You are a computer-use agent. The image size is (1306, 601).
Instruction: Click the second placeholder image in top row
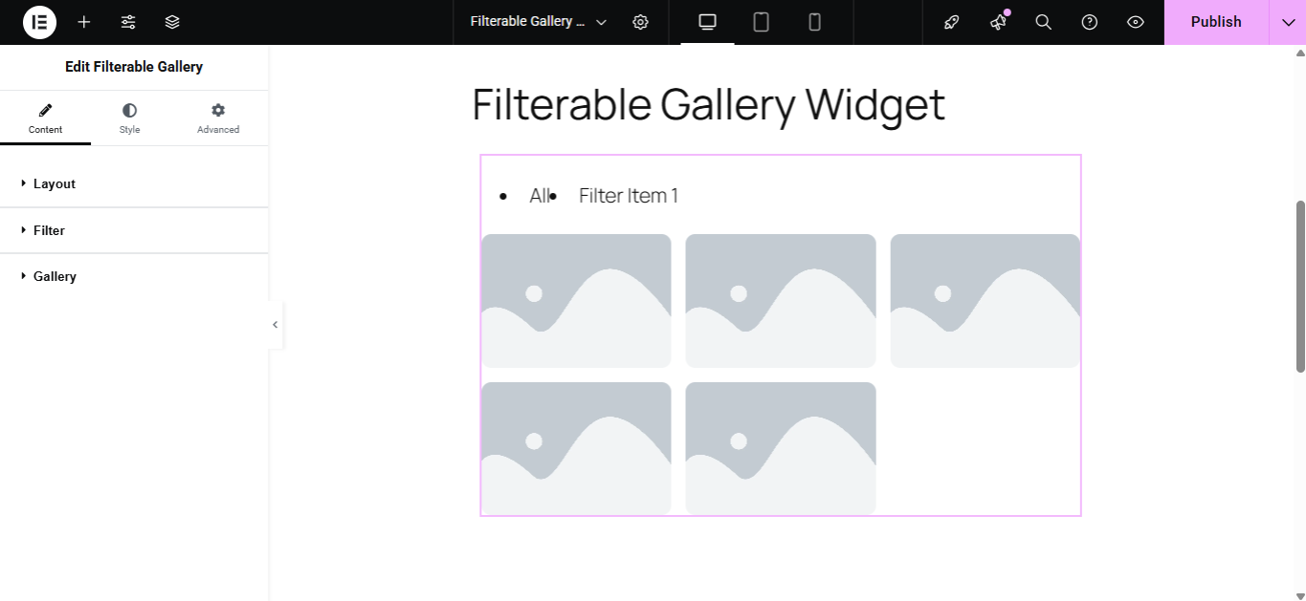[x=781, y=301]
